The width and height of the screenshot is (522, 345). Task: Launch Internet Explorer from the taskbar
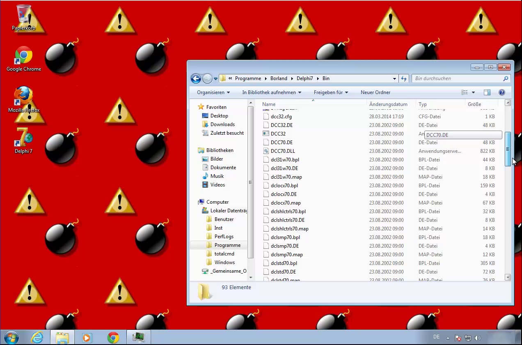[x=37, y=337]
